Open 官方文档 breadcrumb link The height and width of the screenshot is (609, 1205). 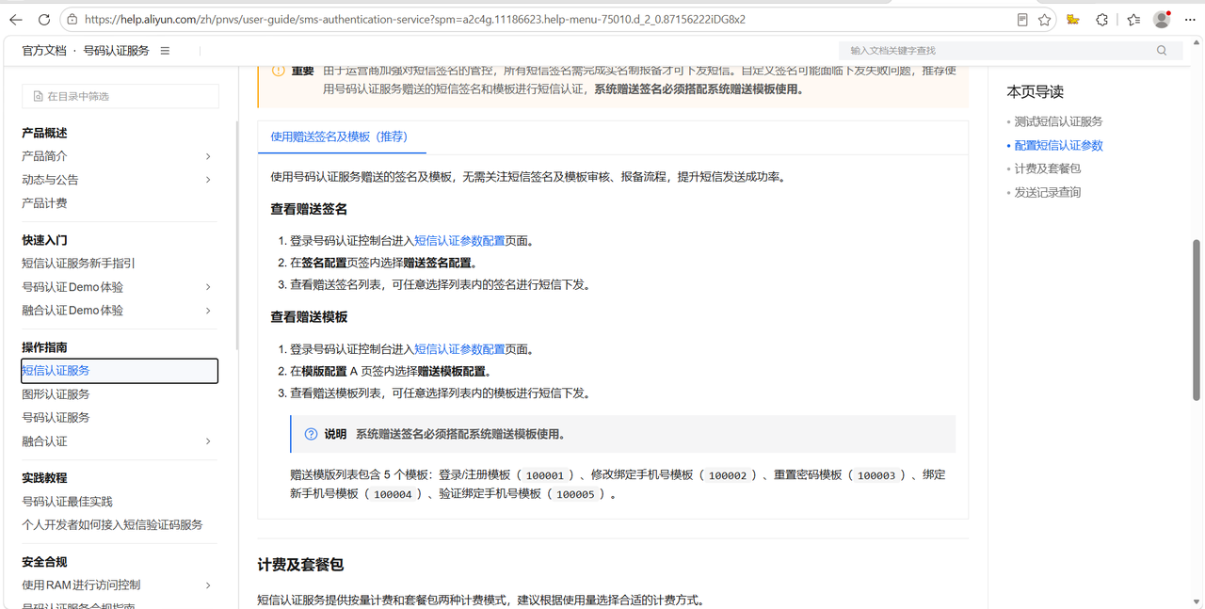pos(44,51)
